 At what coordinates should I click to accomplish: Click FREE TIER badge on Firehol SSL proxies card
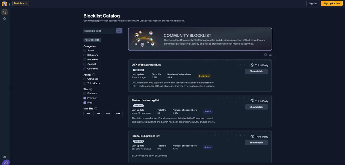pyautogui.click(x=138, y=141)
